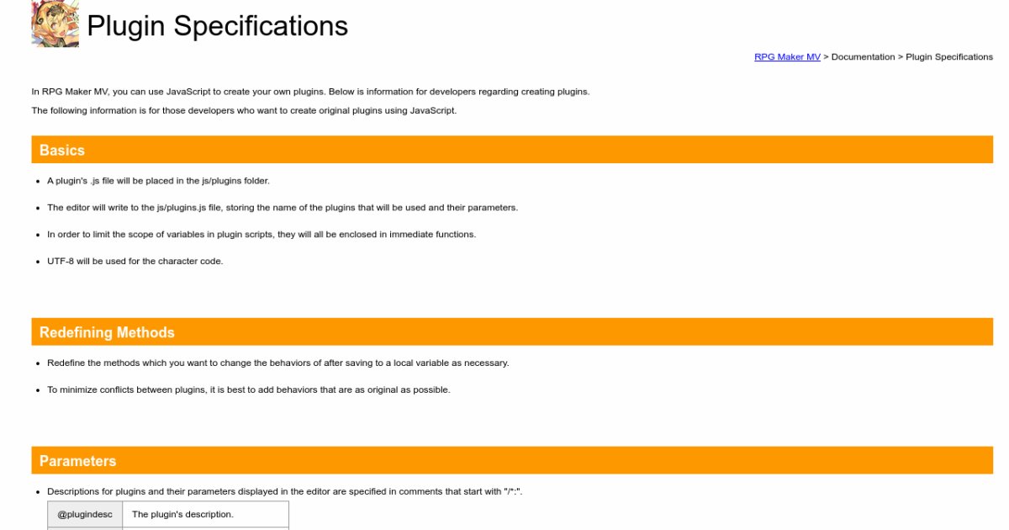Click the bullet about immediate functions scope
This screenshot has height=530, width=1009.
pos(261,235)
